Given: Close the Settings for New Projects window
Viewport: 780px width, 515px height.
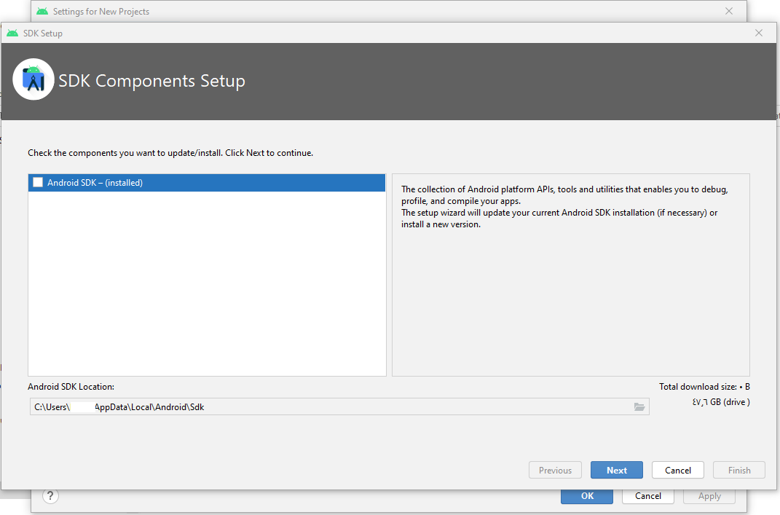Looking at the screenshot, I should pos(729,11).
